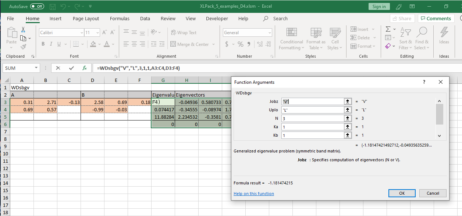Screen dimensions: 462x216
Task: Click the Orientation text angle icon
Action: pyautogui.click(x=154, y=33)
